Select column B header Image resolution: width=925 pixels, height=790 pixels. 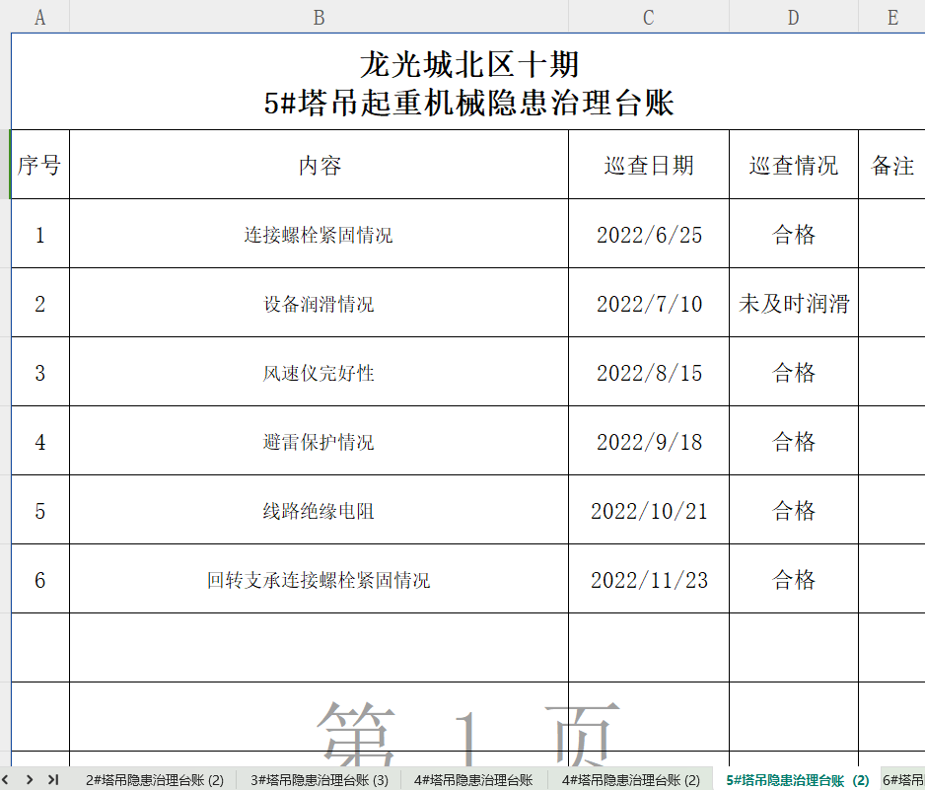[319, 17]
